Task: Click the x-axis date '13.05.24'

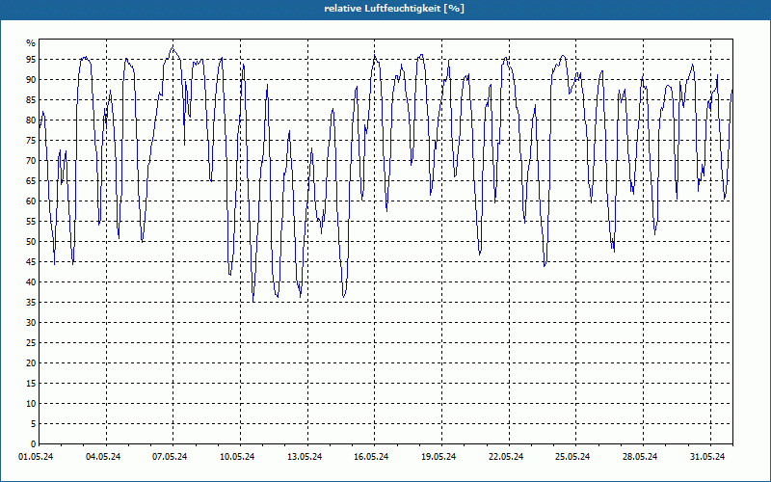Action: [x=305, y=457]
